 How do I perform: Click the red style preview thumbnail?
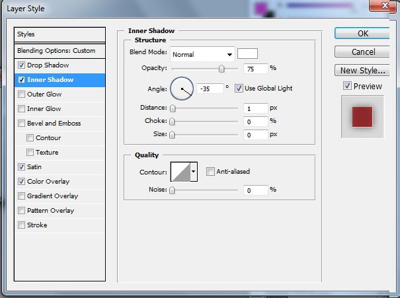point(362,117)
